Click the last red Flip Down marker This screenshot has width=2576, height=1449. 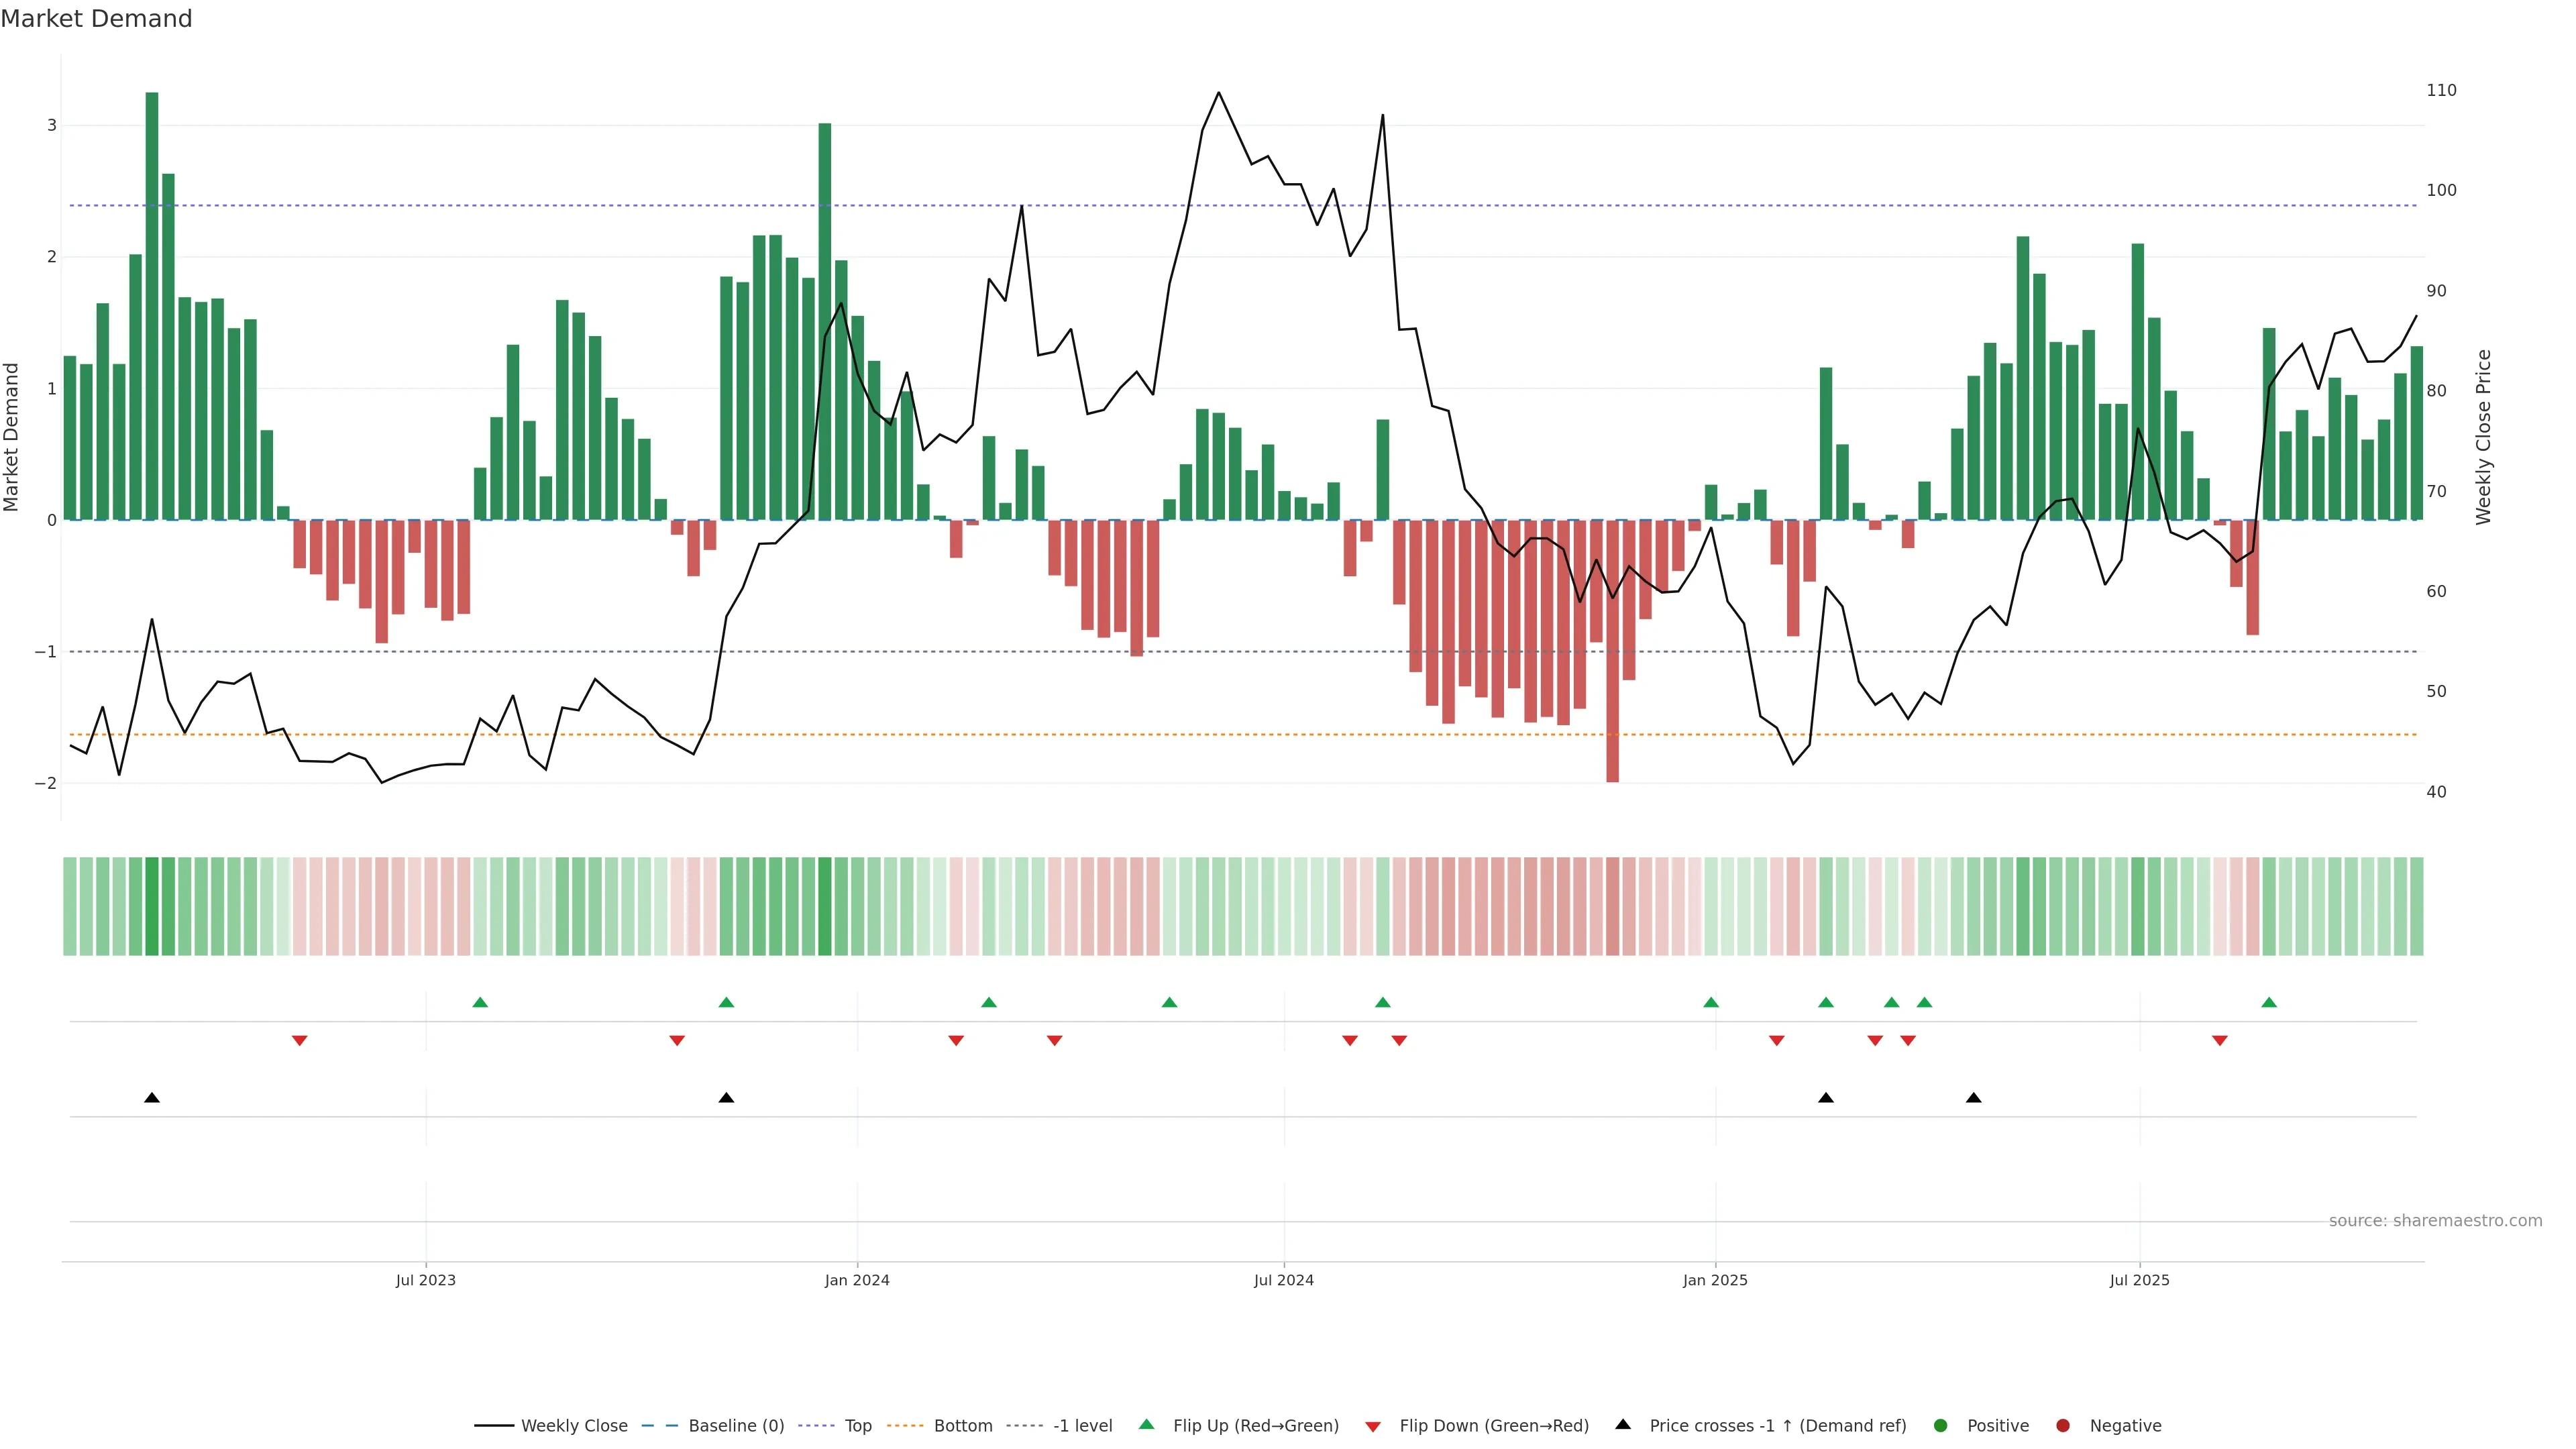click(x=2219, y=1041)
